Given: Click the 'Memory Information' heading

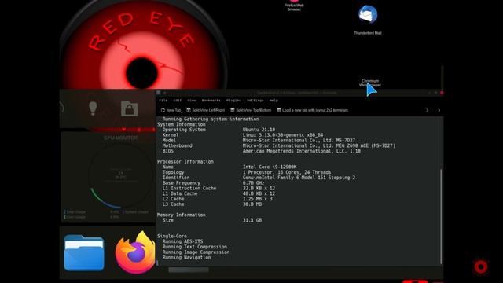Looking at the screenshot, I should point(182,215).
